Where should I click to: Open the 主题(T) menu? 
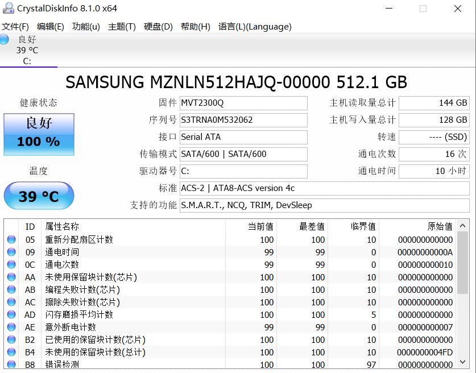122,26
